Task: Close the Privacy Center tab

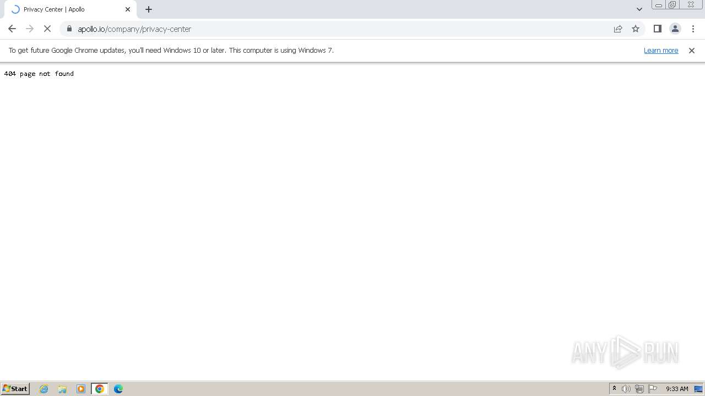Action: (x=128, y=9)
